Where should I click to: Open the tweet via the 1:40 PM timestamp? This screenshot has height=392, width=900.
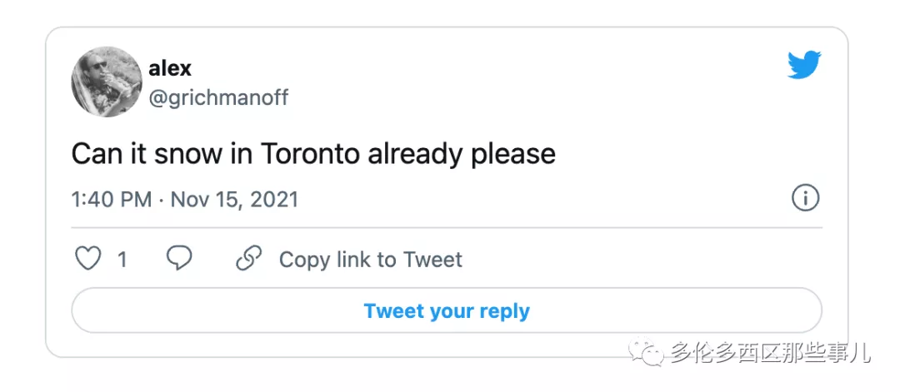112,200
